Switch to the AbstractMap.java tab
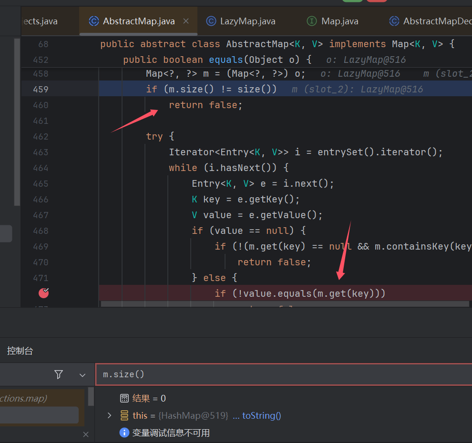The height and width of the screenshot is (443, 472). click(138, 21)
